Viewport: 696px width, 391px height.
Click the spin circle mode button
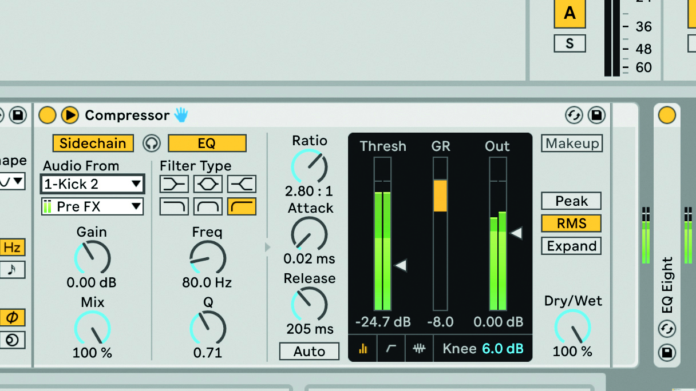click(12, 340)
